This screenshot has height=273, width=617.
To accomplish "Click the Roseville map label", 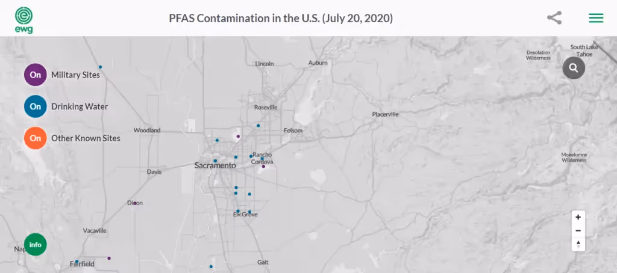I will click(x=266, y=107).
